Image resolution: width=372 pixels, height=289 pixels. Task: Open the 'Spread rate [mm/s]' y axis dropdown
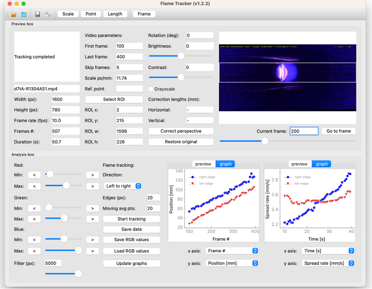click(x=328, y=263)
